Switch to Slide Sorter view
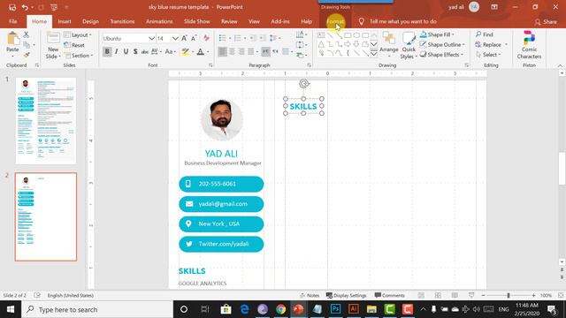This screenshot has width=566, height=318. coord(438,295)
